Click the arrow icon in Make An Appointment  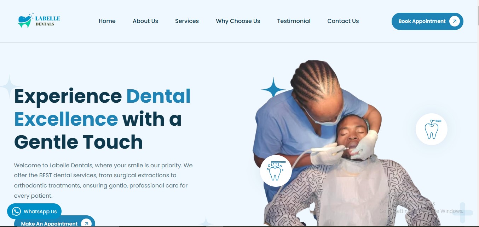86,223
